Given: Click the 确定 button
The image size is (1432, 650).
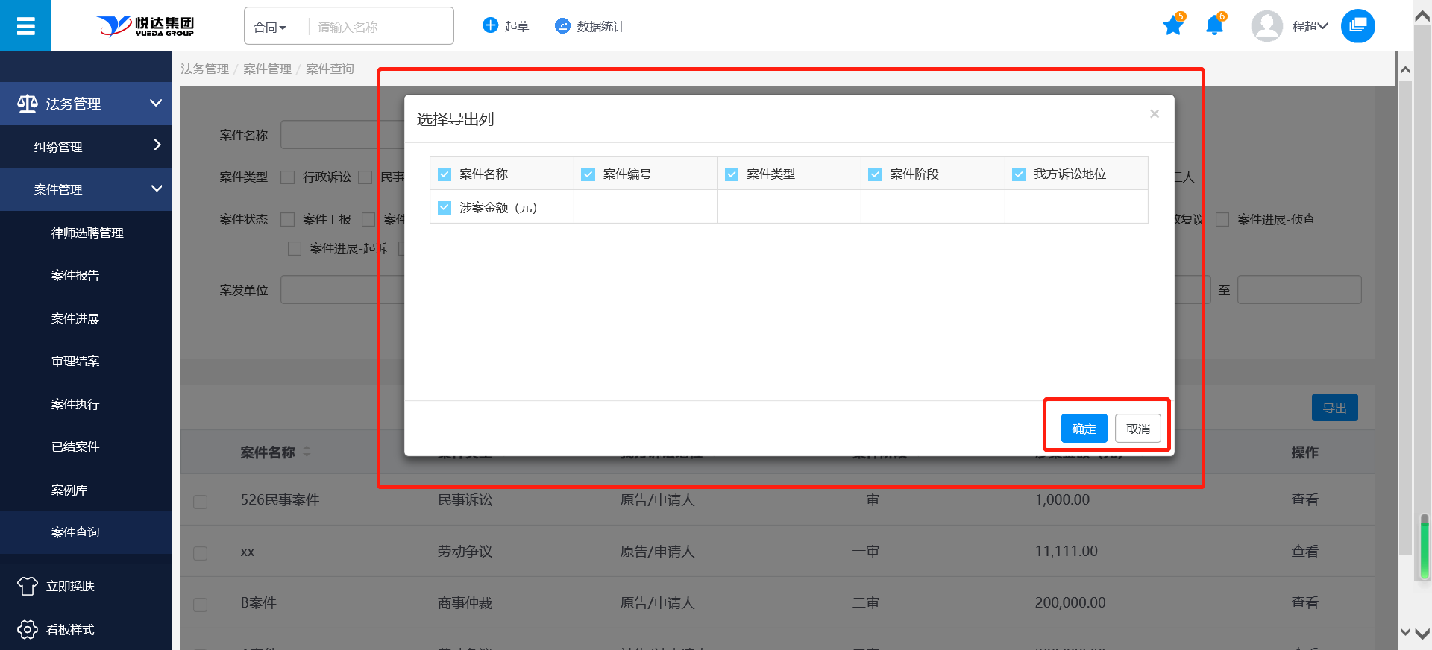Looking at the screenshot, I should pos(1084,429).
